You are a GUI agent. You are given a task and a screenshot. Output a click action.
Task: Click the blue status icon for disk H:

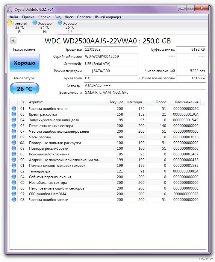pos(35,23)
